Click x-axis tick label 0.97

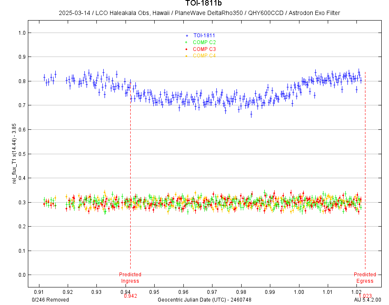[212, 292]
